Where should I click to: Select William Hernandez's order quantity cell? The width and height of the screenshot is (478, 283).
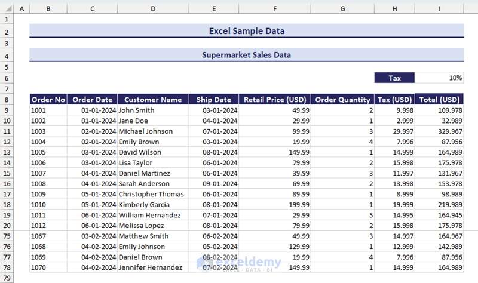point(342,215)
